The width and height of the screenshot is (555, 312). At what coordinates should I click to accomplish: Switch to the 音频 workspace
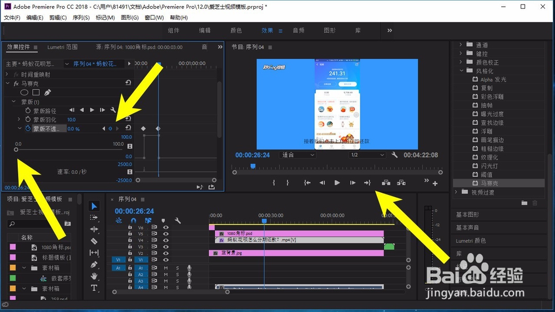point(299,30)
